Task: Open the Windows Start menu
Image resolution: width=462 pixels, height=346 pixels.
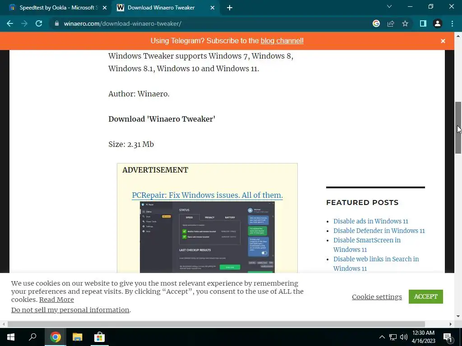Action: (11, 337)
